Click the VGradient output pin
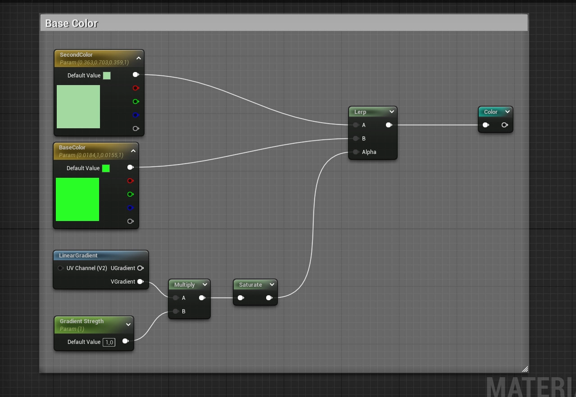576x397 pixels. click(140, 282)
